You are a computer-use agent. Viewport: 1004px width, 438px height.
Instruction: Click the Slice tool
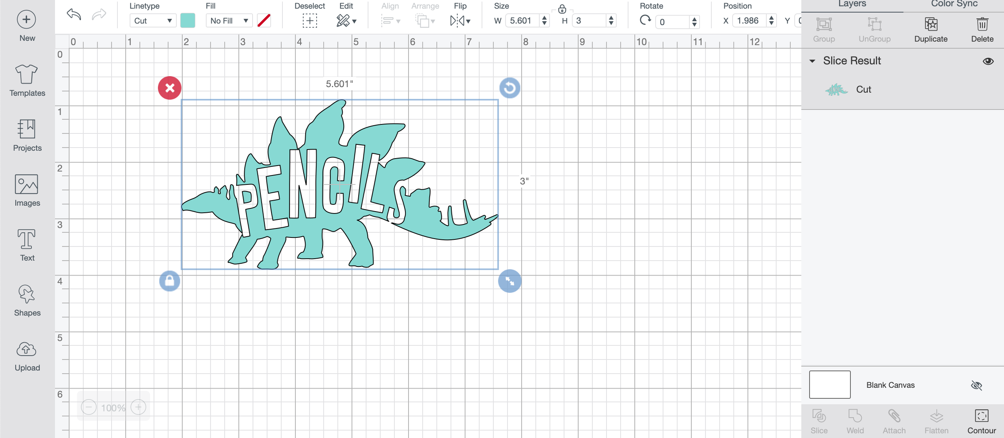[x=819, y=422]
